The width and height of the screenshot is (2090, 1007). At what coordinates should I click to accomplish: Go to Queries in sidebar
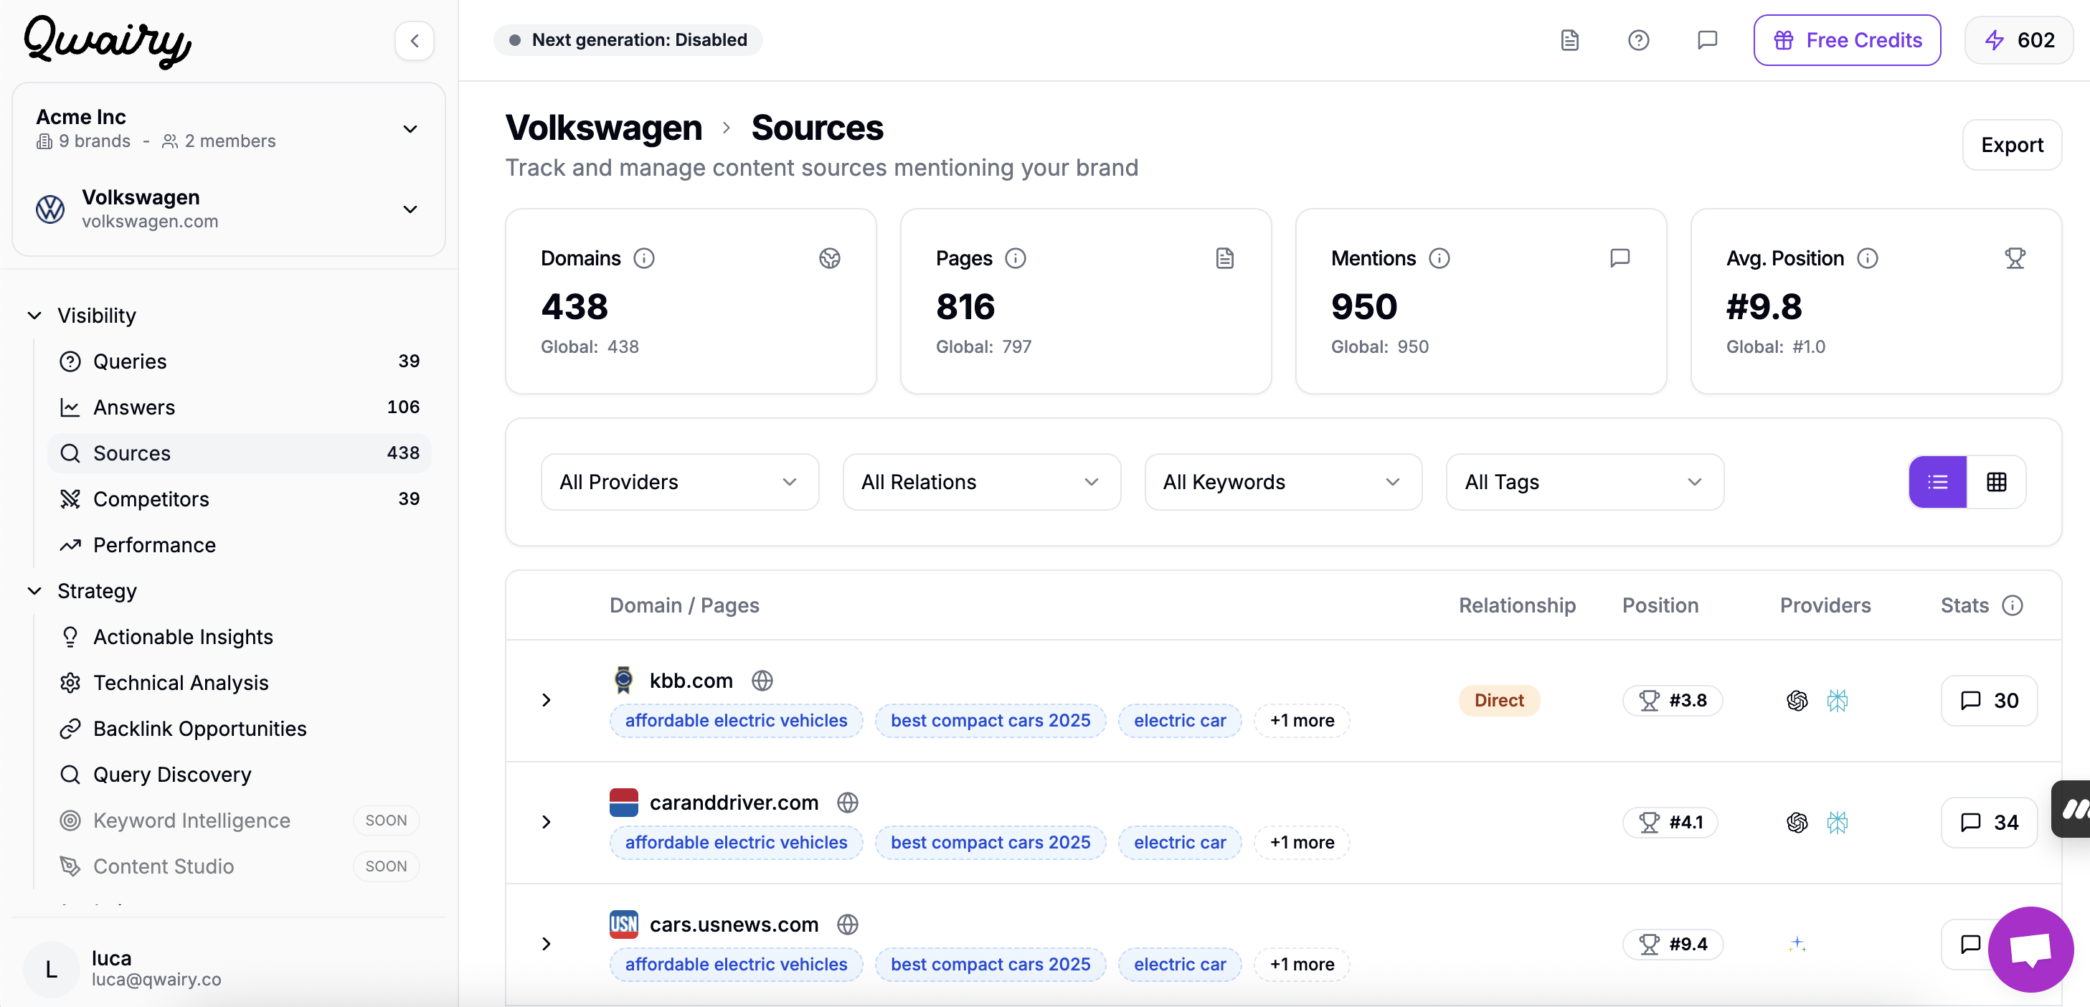coord(240,361)
